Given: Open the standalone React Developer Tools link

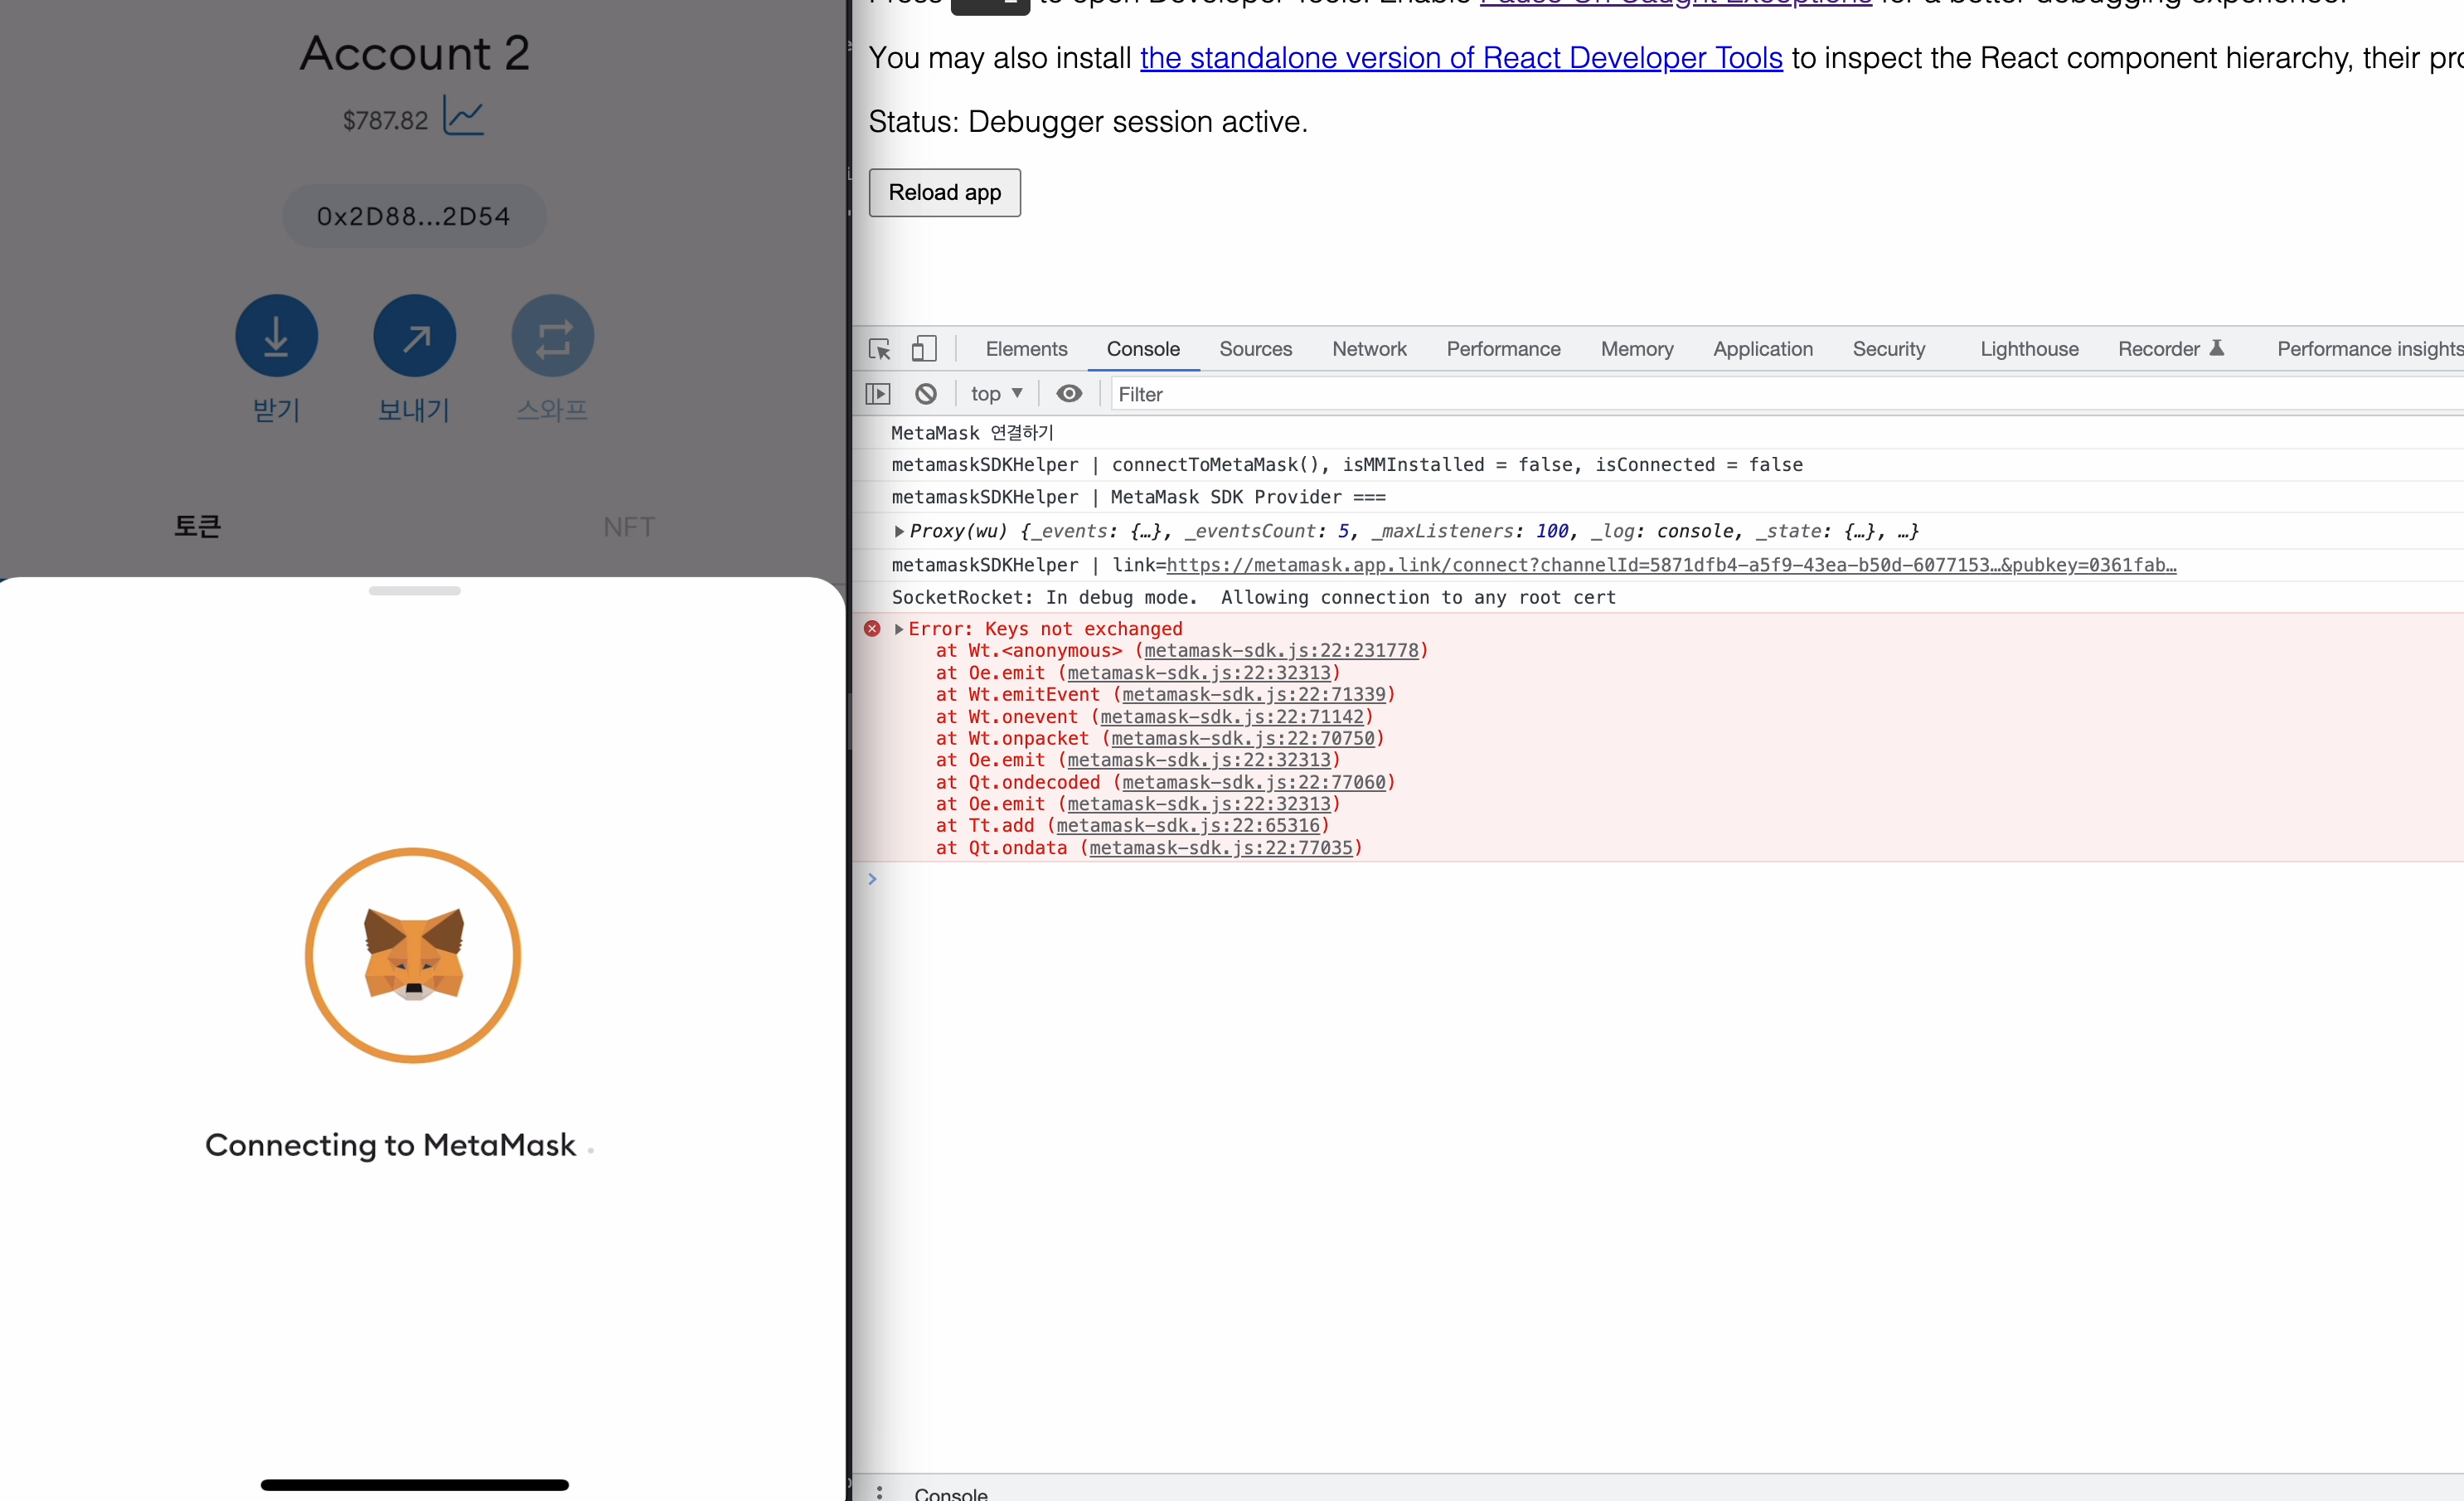Looking at the screenshot, I should tap(1461, 58).
